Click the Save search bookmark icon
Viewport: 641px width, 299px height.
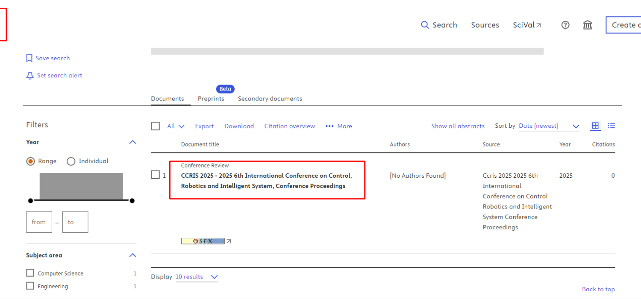click(x=29, y=58)
